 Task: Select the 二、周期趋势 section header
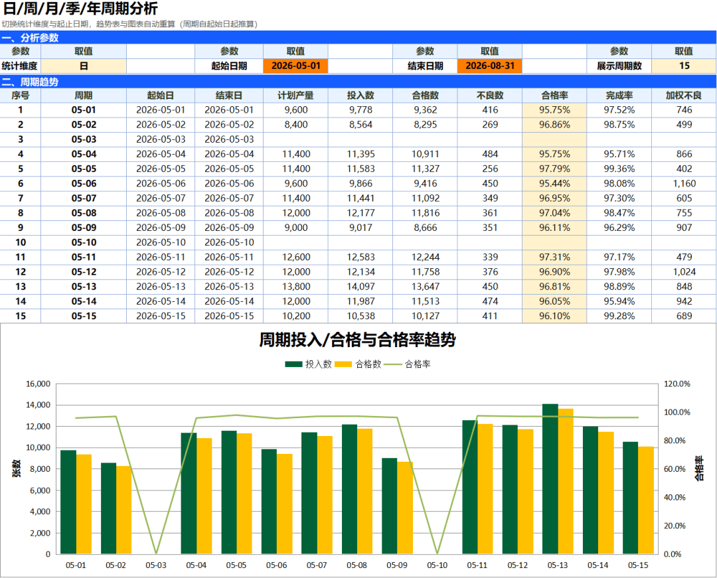tap(358, 82)
